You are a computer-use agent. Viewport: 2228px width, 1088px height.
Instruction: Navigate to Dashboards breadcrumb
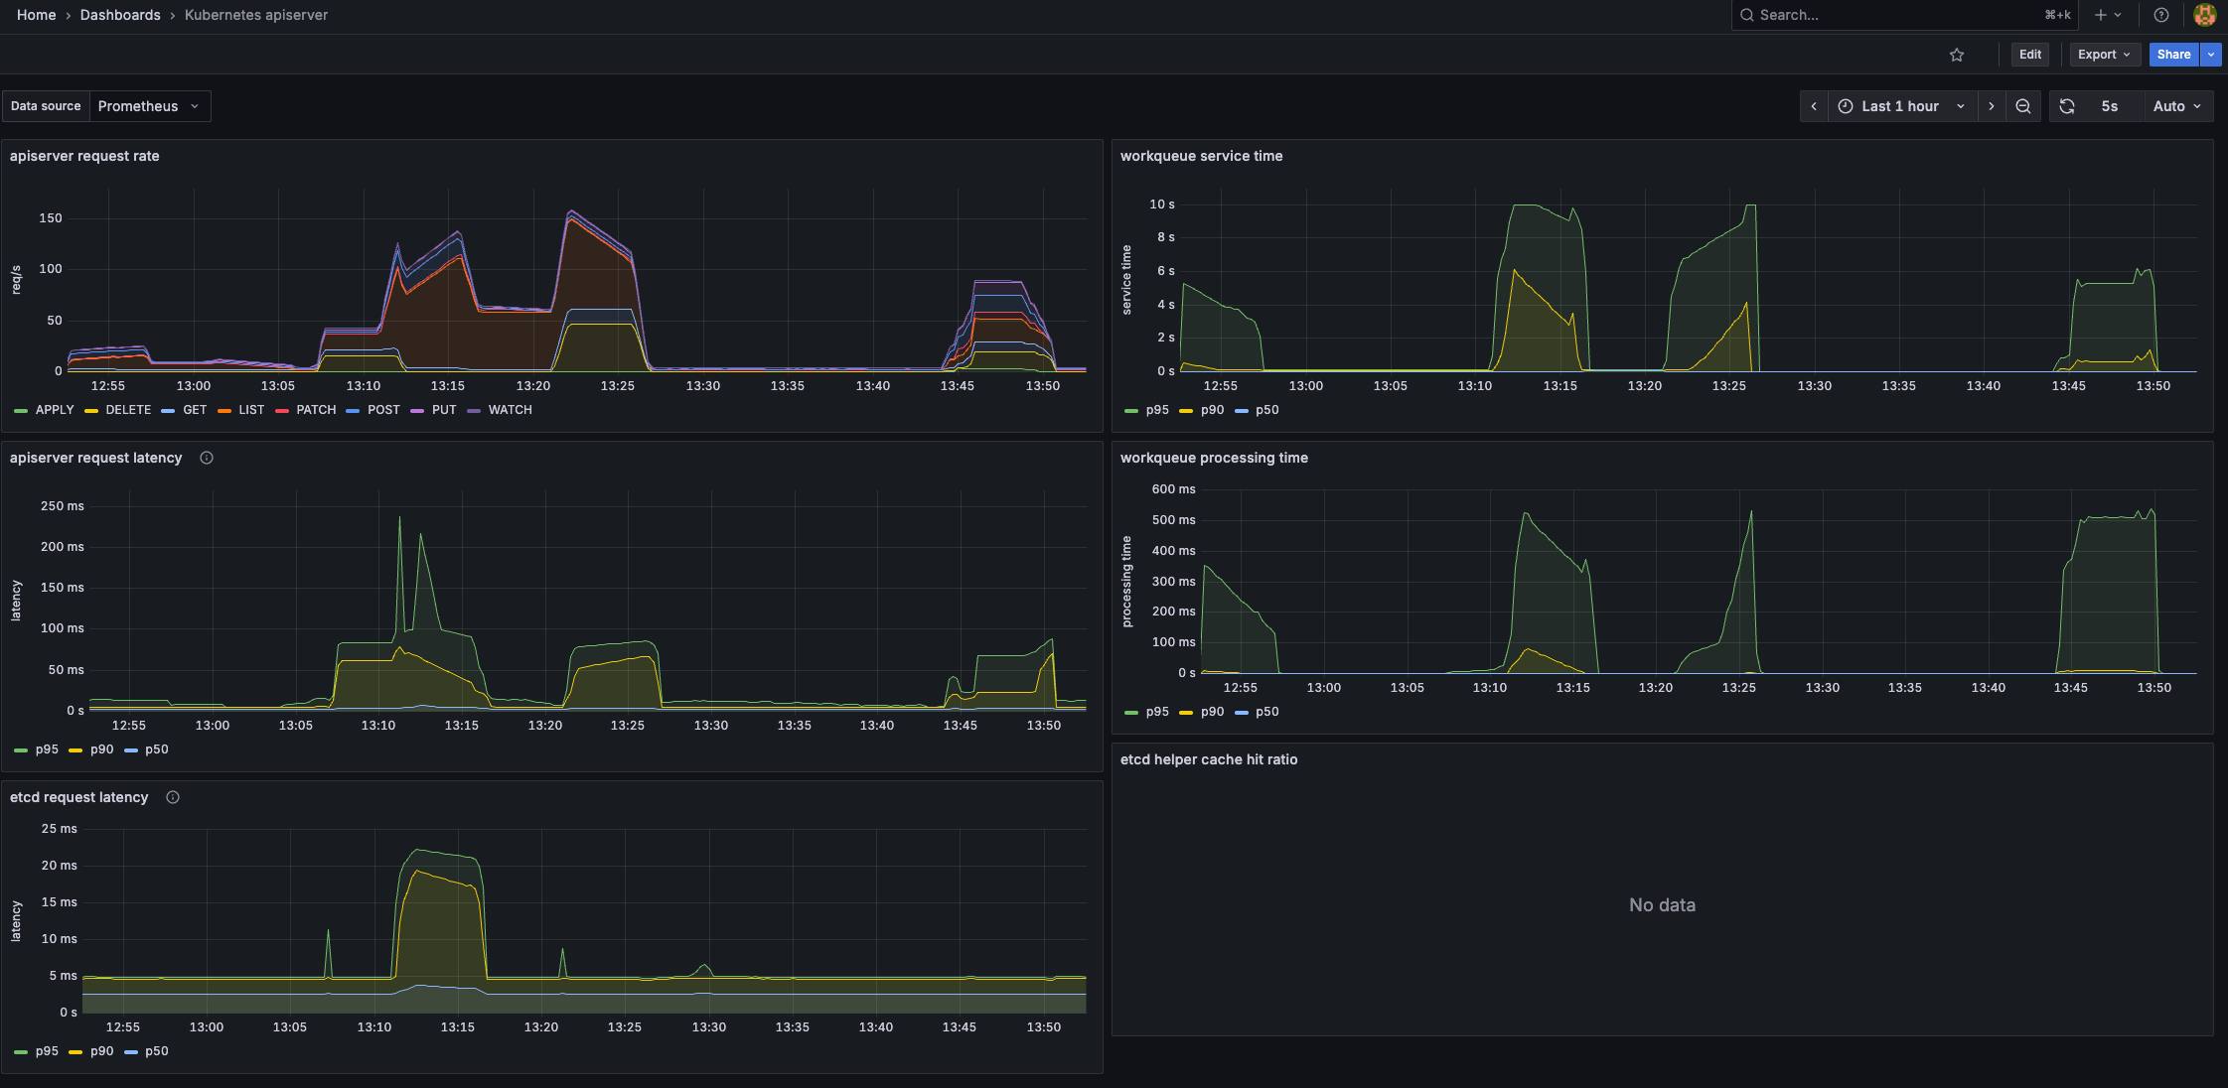point(120,15)
